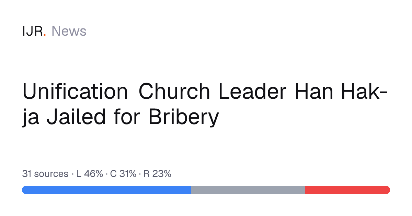Select the C 31% bias label
Image resolution: width=412 pixels, height=216 pixels.
(x=123, y=174)
